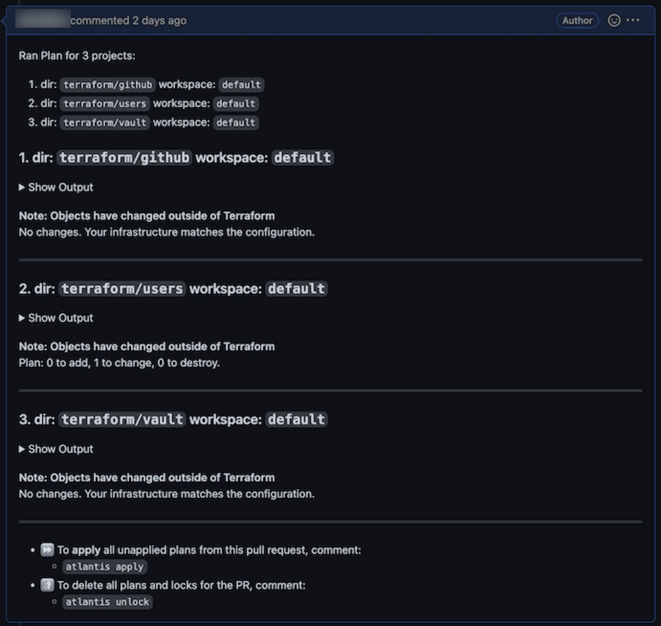
Task: Click 'Objects have changed' note in terraform/vault section
Action: pos(147,478)
